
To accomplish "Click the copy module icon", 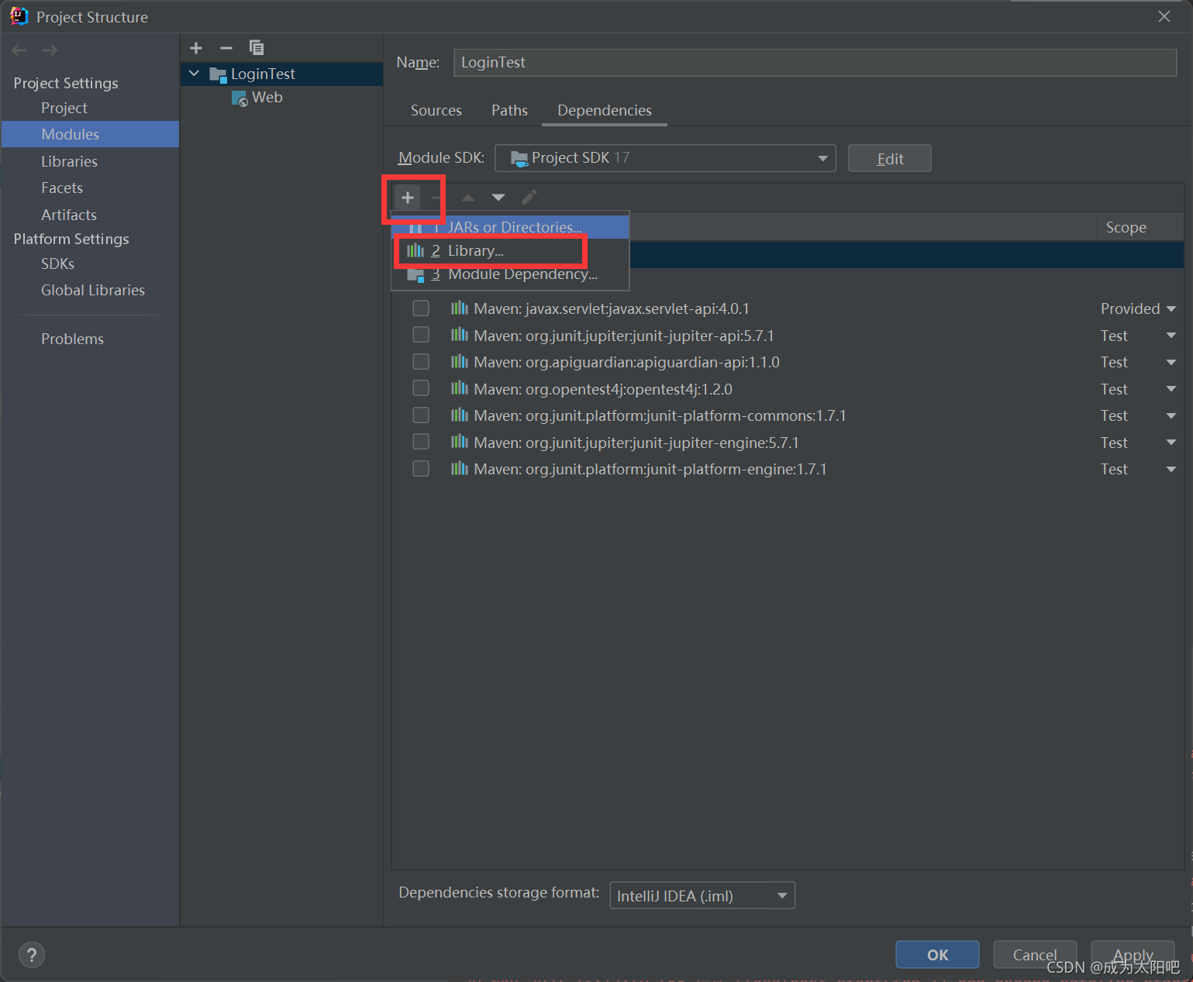I will point(257,48).
